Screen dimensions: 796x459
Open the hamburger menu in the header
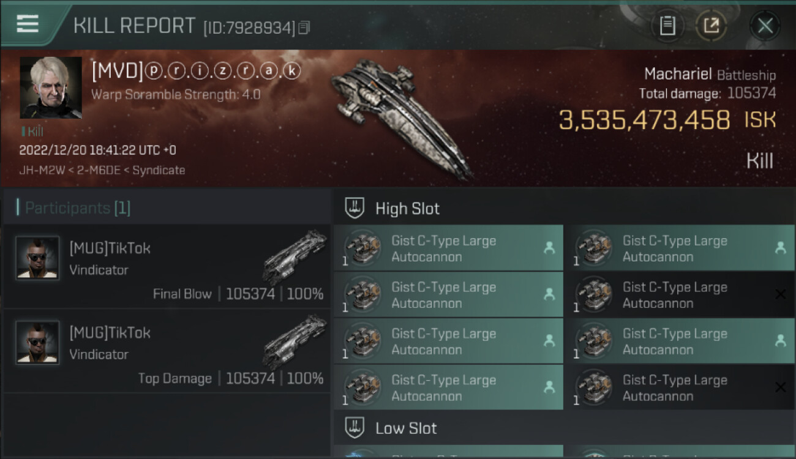pos(28,24)
